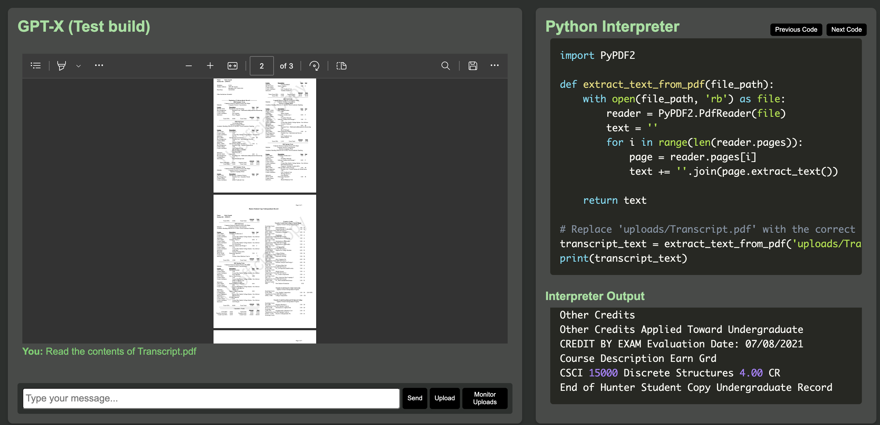This screenshot has width=880, height=425.
Task: Click the save/download icon in PDF toolbar
Action: tap(473, 66)
